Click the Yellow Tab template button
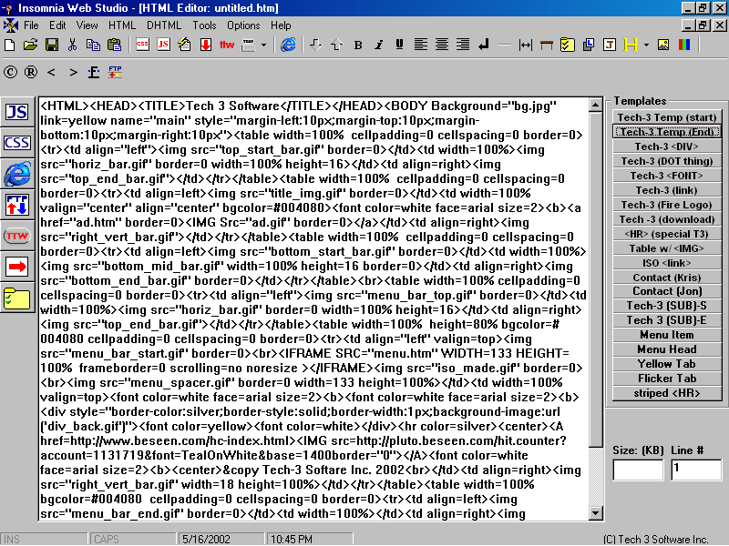The width and height of the screenshot is (729, 546). [x=667, y=364]
